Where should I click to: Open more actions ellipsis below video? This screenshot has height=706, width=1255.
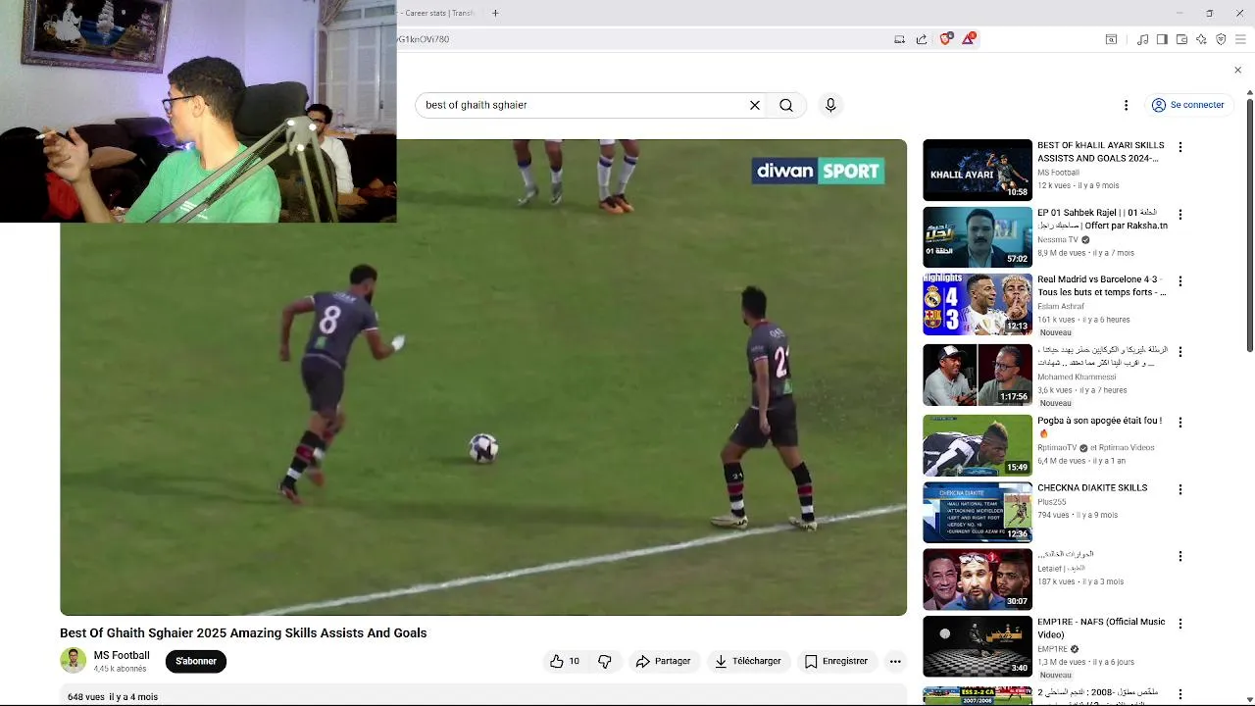[x=895, y=661]
